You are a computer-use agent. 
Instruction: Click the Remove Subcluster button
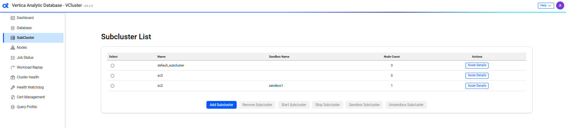(257, 105)
